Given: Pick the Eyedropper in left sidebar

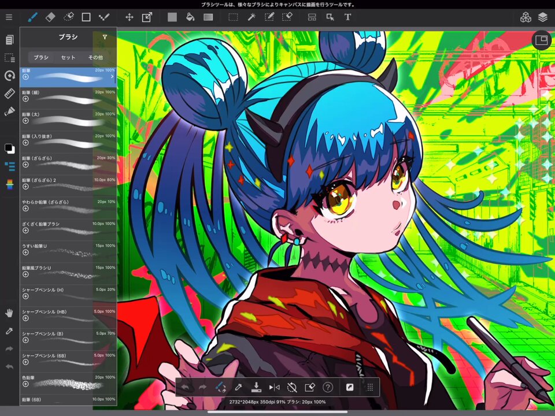Looking at the screenshot, I should tap(9, 330).
